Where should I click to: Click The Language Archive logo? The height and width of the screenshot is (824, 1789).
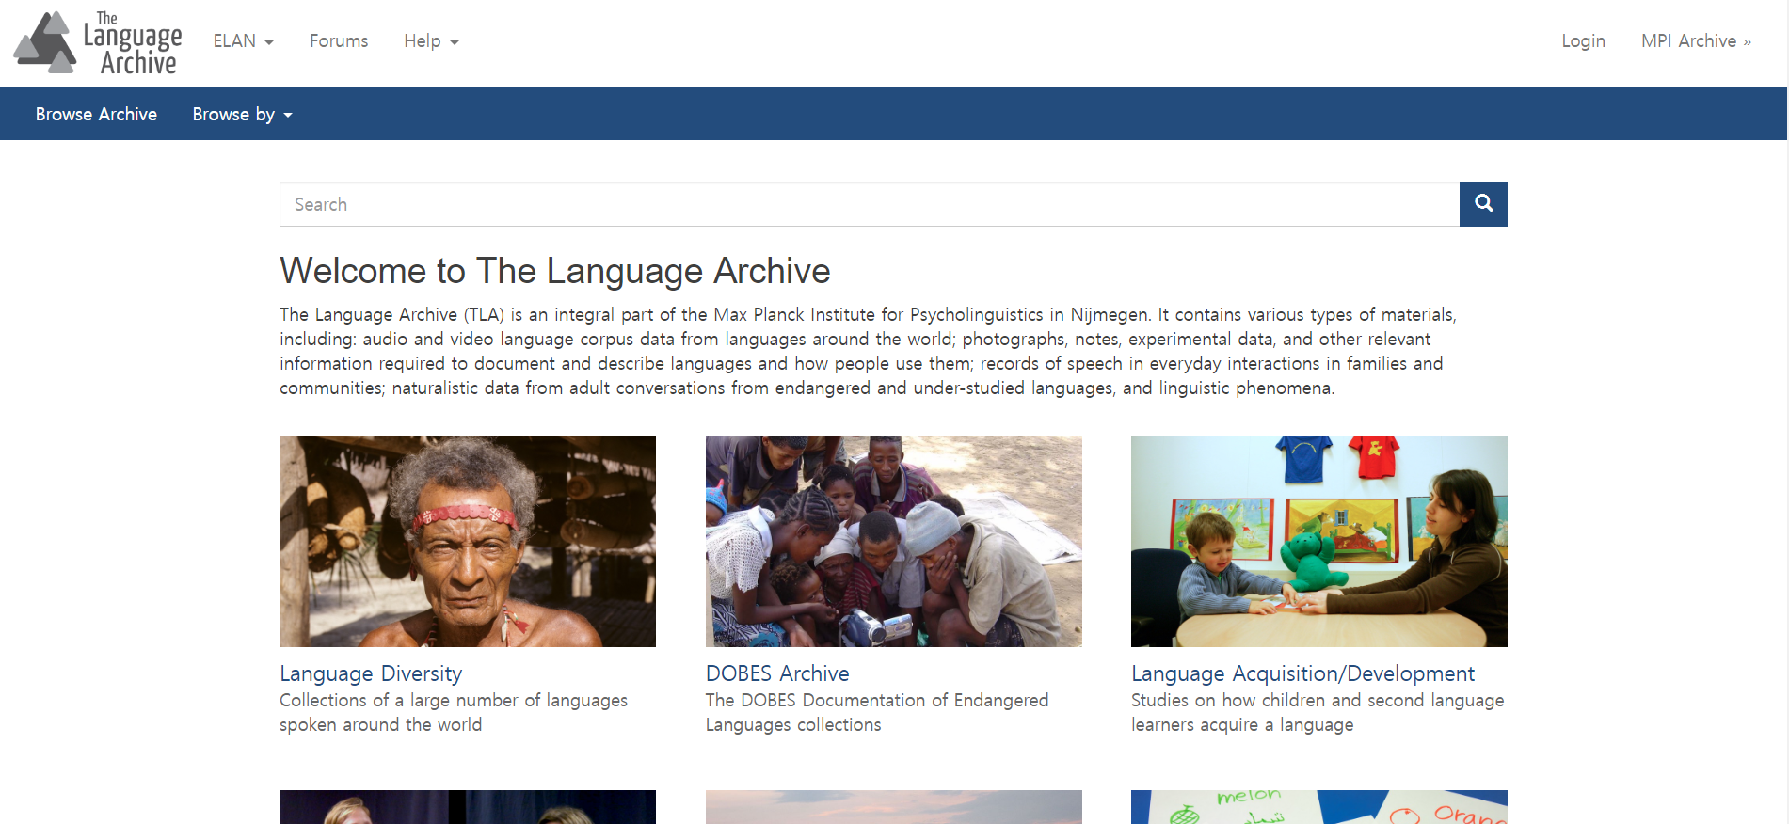tap(98, 42)
